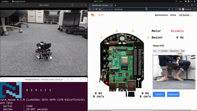This screenshot has width=197, height=111.
Task: Click the Take a Photo window title
Action: pyautogui.click(x=44, y=5)
